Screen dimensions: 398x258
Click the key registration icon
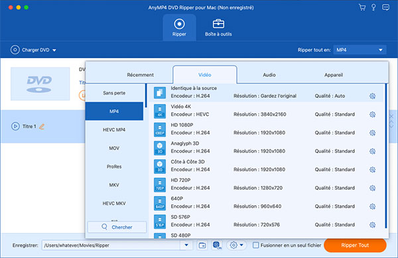373,7
